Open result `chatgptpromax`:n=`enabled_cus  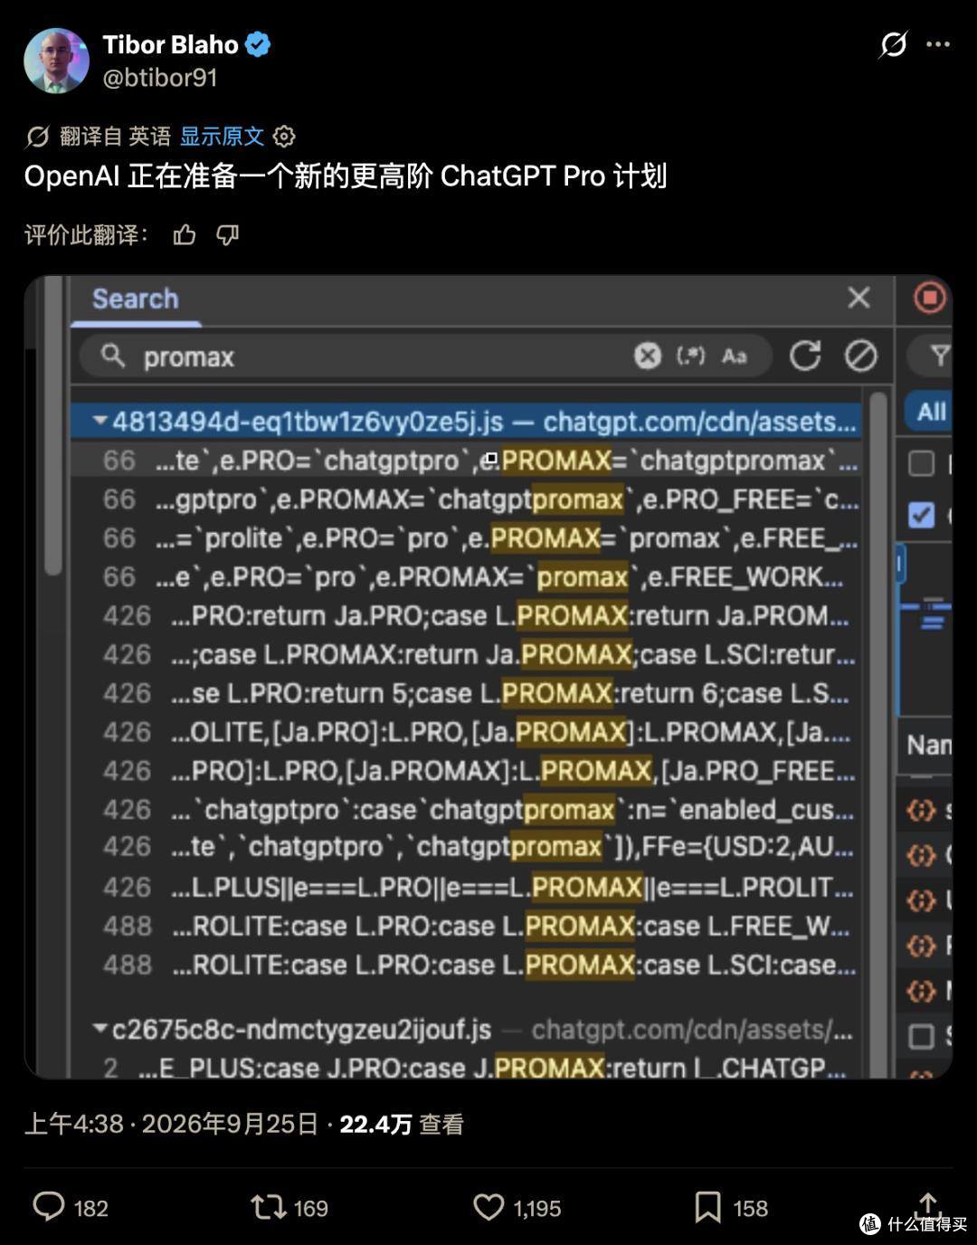(468, 810)
